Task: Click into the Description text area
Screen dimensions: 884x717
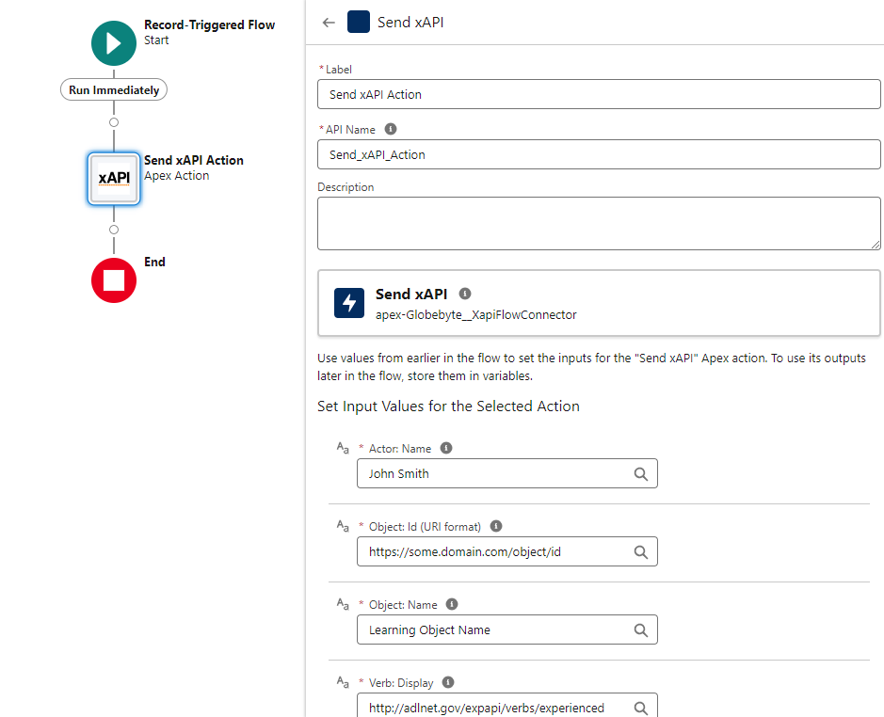Action: click(598, 224)
